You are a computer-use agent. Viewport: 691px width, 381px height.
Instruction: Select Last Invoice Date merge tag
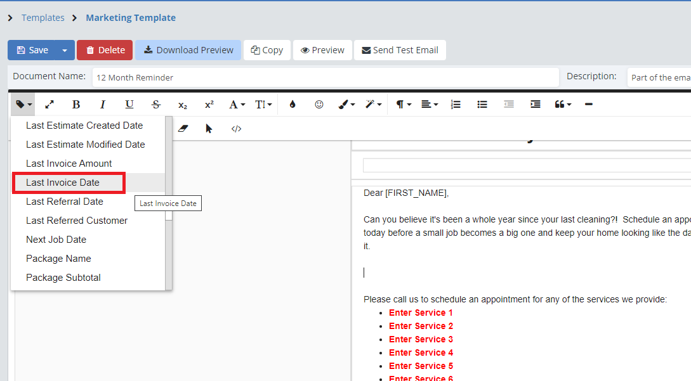pyautogui.click(x=63, y=183)
